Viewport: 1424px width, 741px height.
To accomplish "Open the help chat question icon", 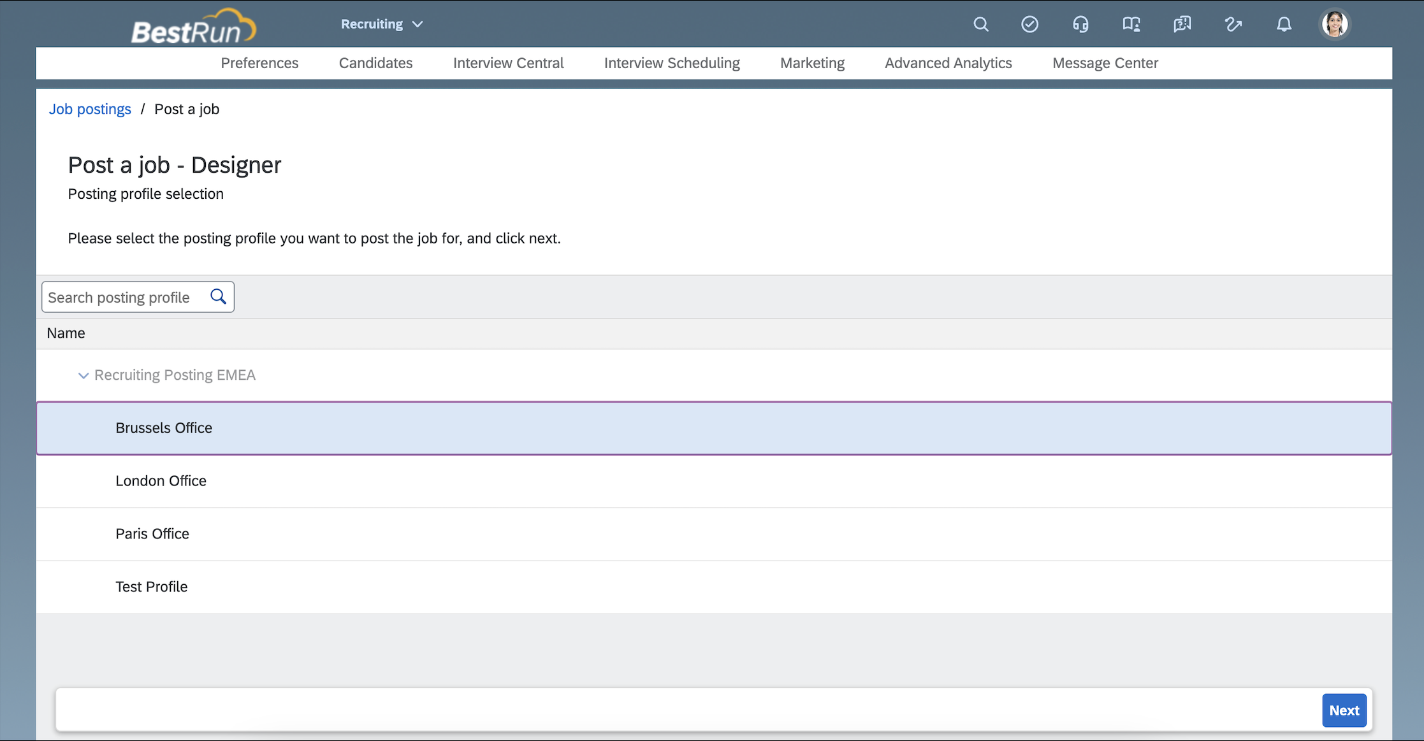I will point(1182,24).
